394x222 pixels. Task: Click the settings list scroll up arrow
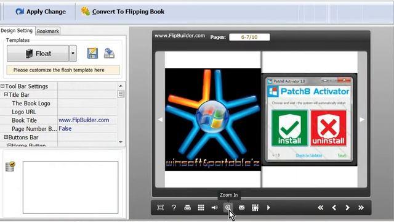click(121, 86)
